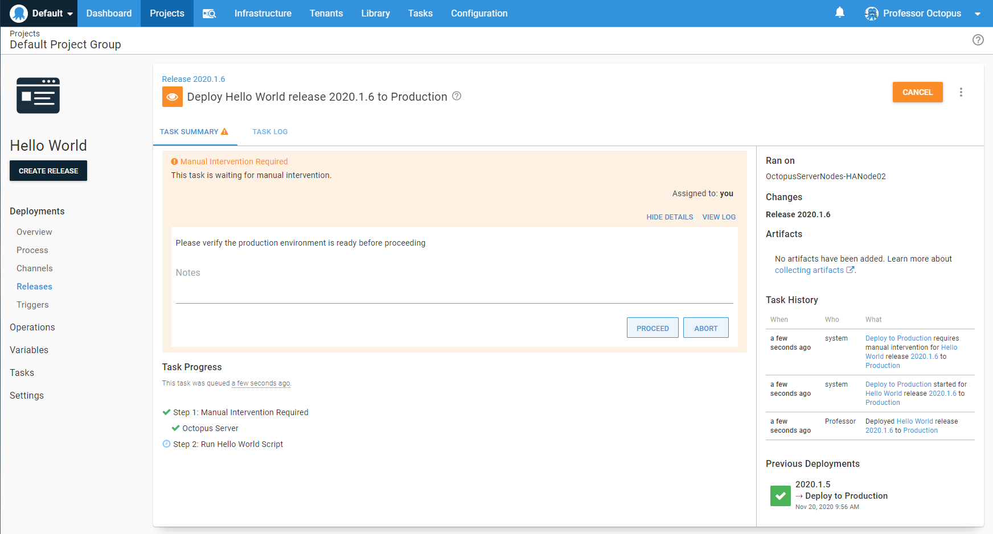The width and height of the screenshot is (993, 534).
Task: Click the warning triangle on Task Summary
Action: 225,131
